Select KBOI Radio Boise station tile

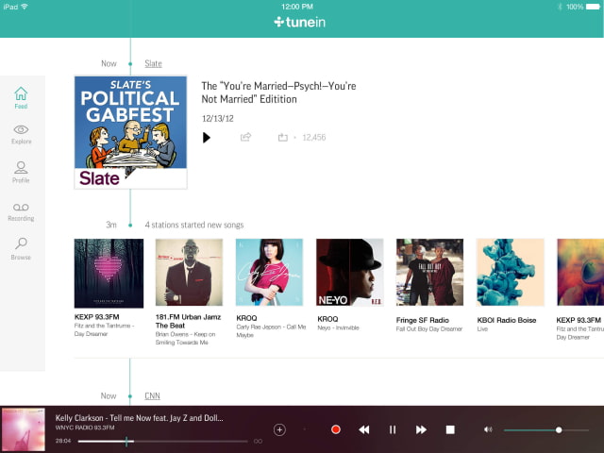click(x=510, y=273)
